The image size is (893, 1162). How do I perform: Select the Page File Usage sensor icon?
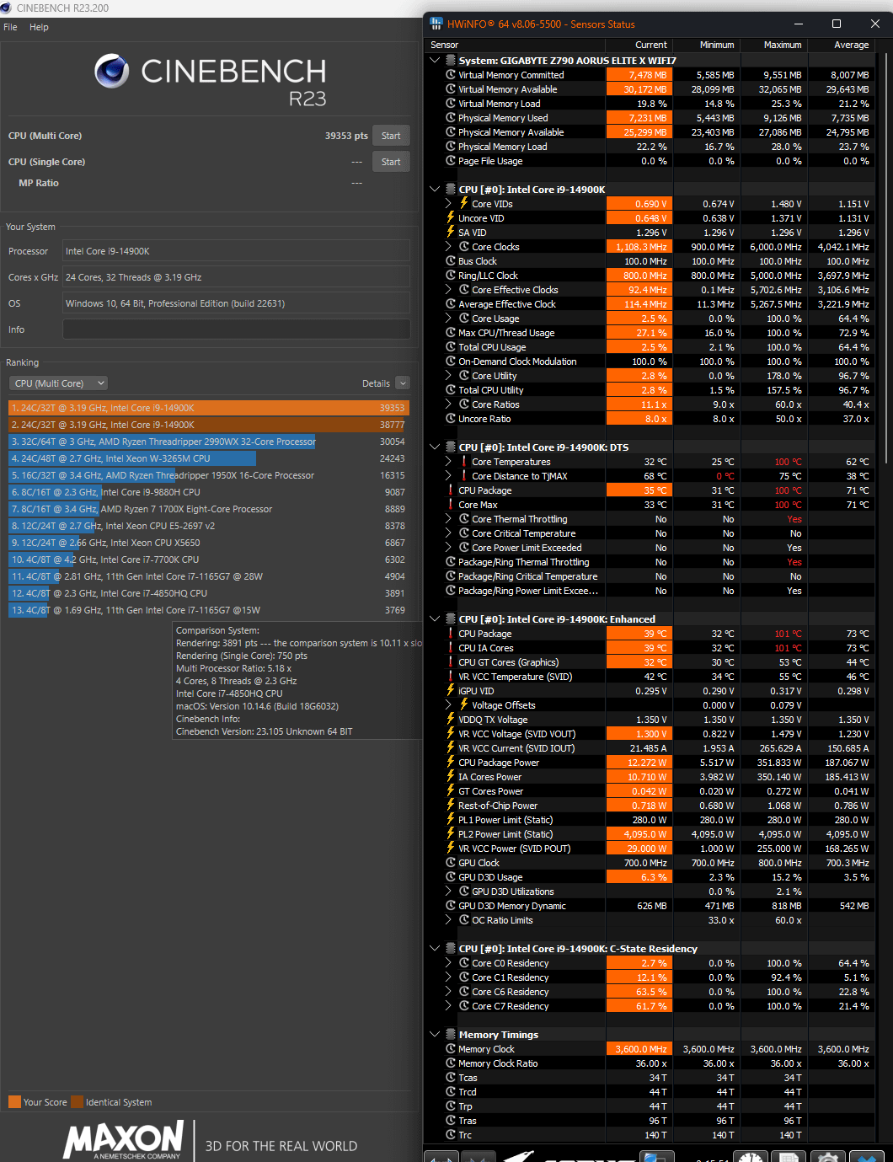(x=451, y=161)
